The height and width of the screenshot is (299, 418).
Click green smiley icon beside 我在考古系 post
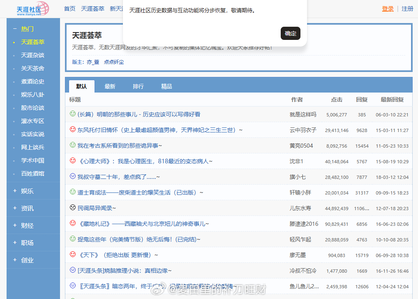[x=73, y=145]
